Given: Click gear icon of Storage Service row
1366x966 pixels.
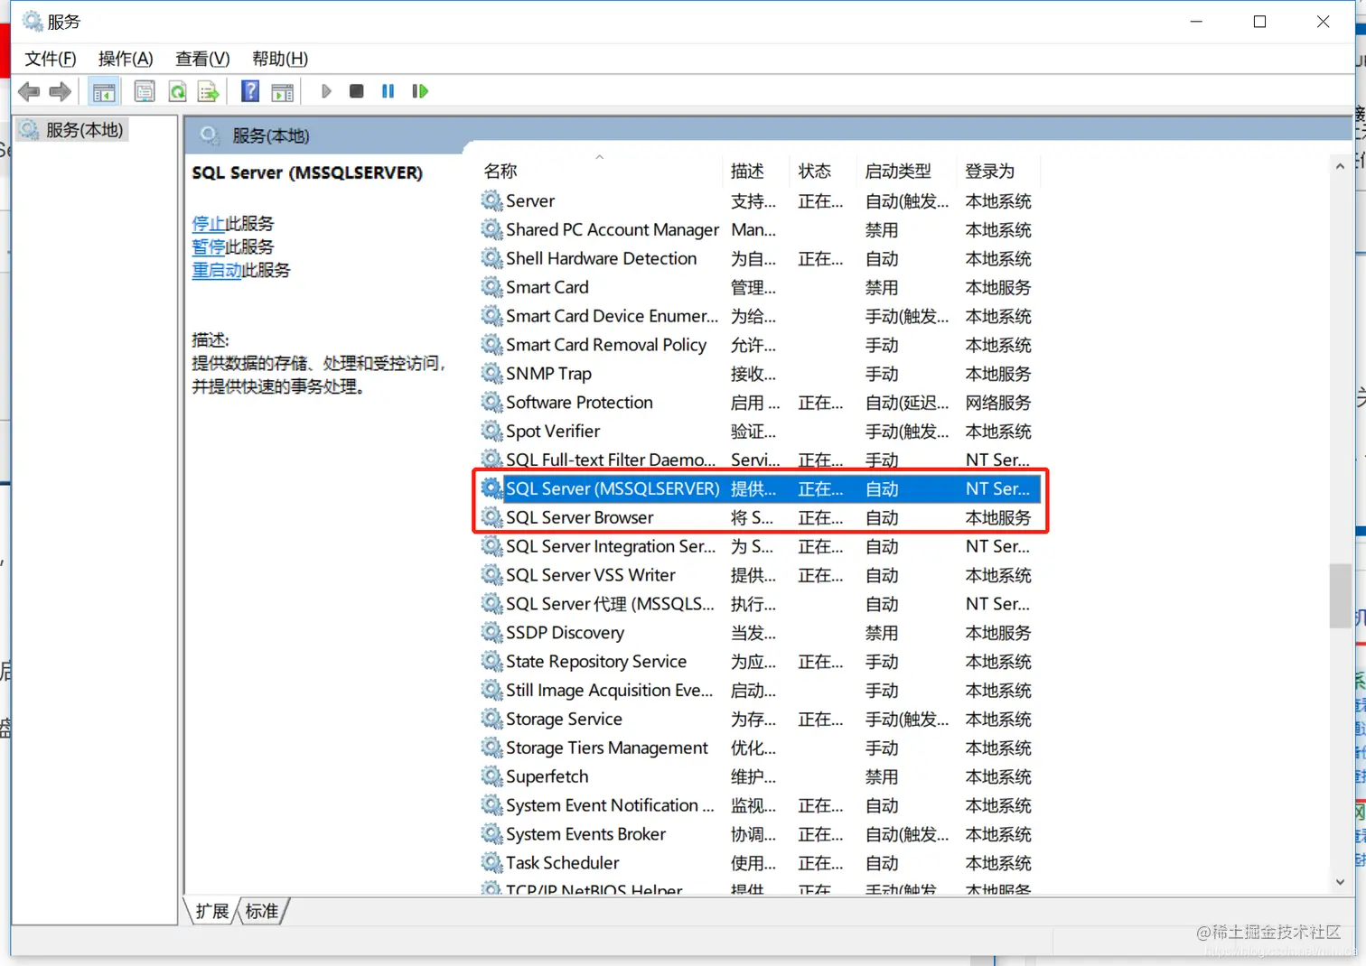Looking at the screenshot, I should click(x=491, y=719).
